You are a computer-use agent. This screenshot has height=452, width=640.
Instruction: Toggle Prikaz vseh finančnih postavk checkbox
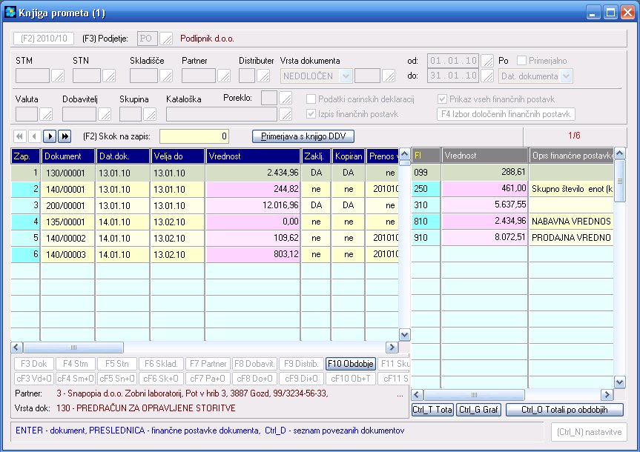click(x=443, y=99)
